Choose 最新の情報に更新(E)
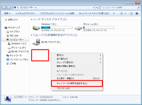The image size is (142, 105). pos(77,66)
